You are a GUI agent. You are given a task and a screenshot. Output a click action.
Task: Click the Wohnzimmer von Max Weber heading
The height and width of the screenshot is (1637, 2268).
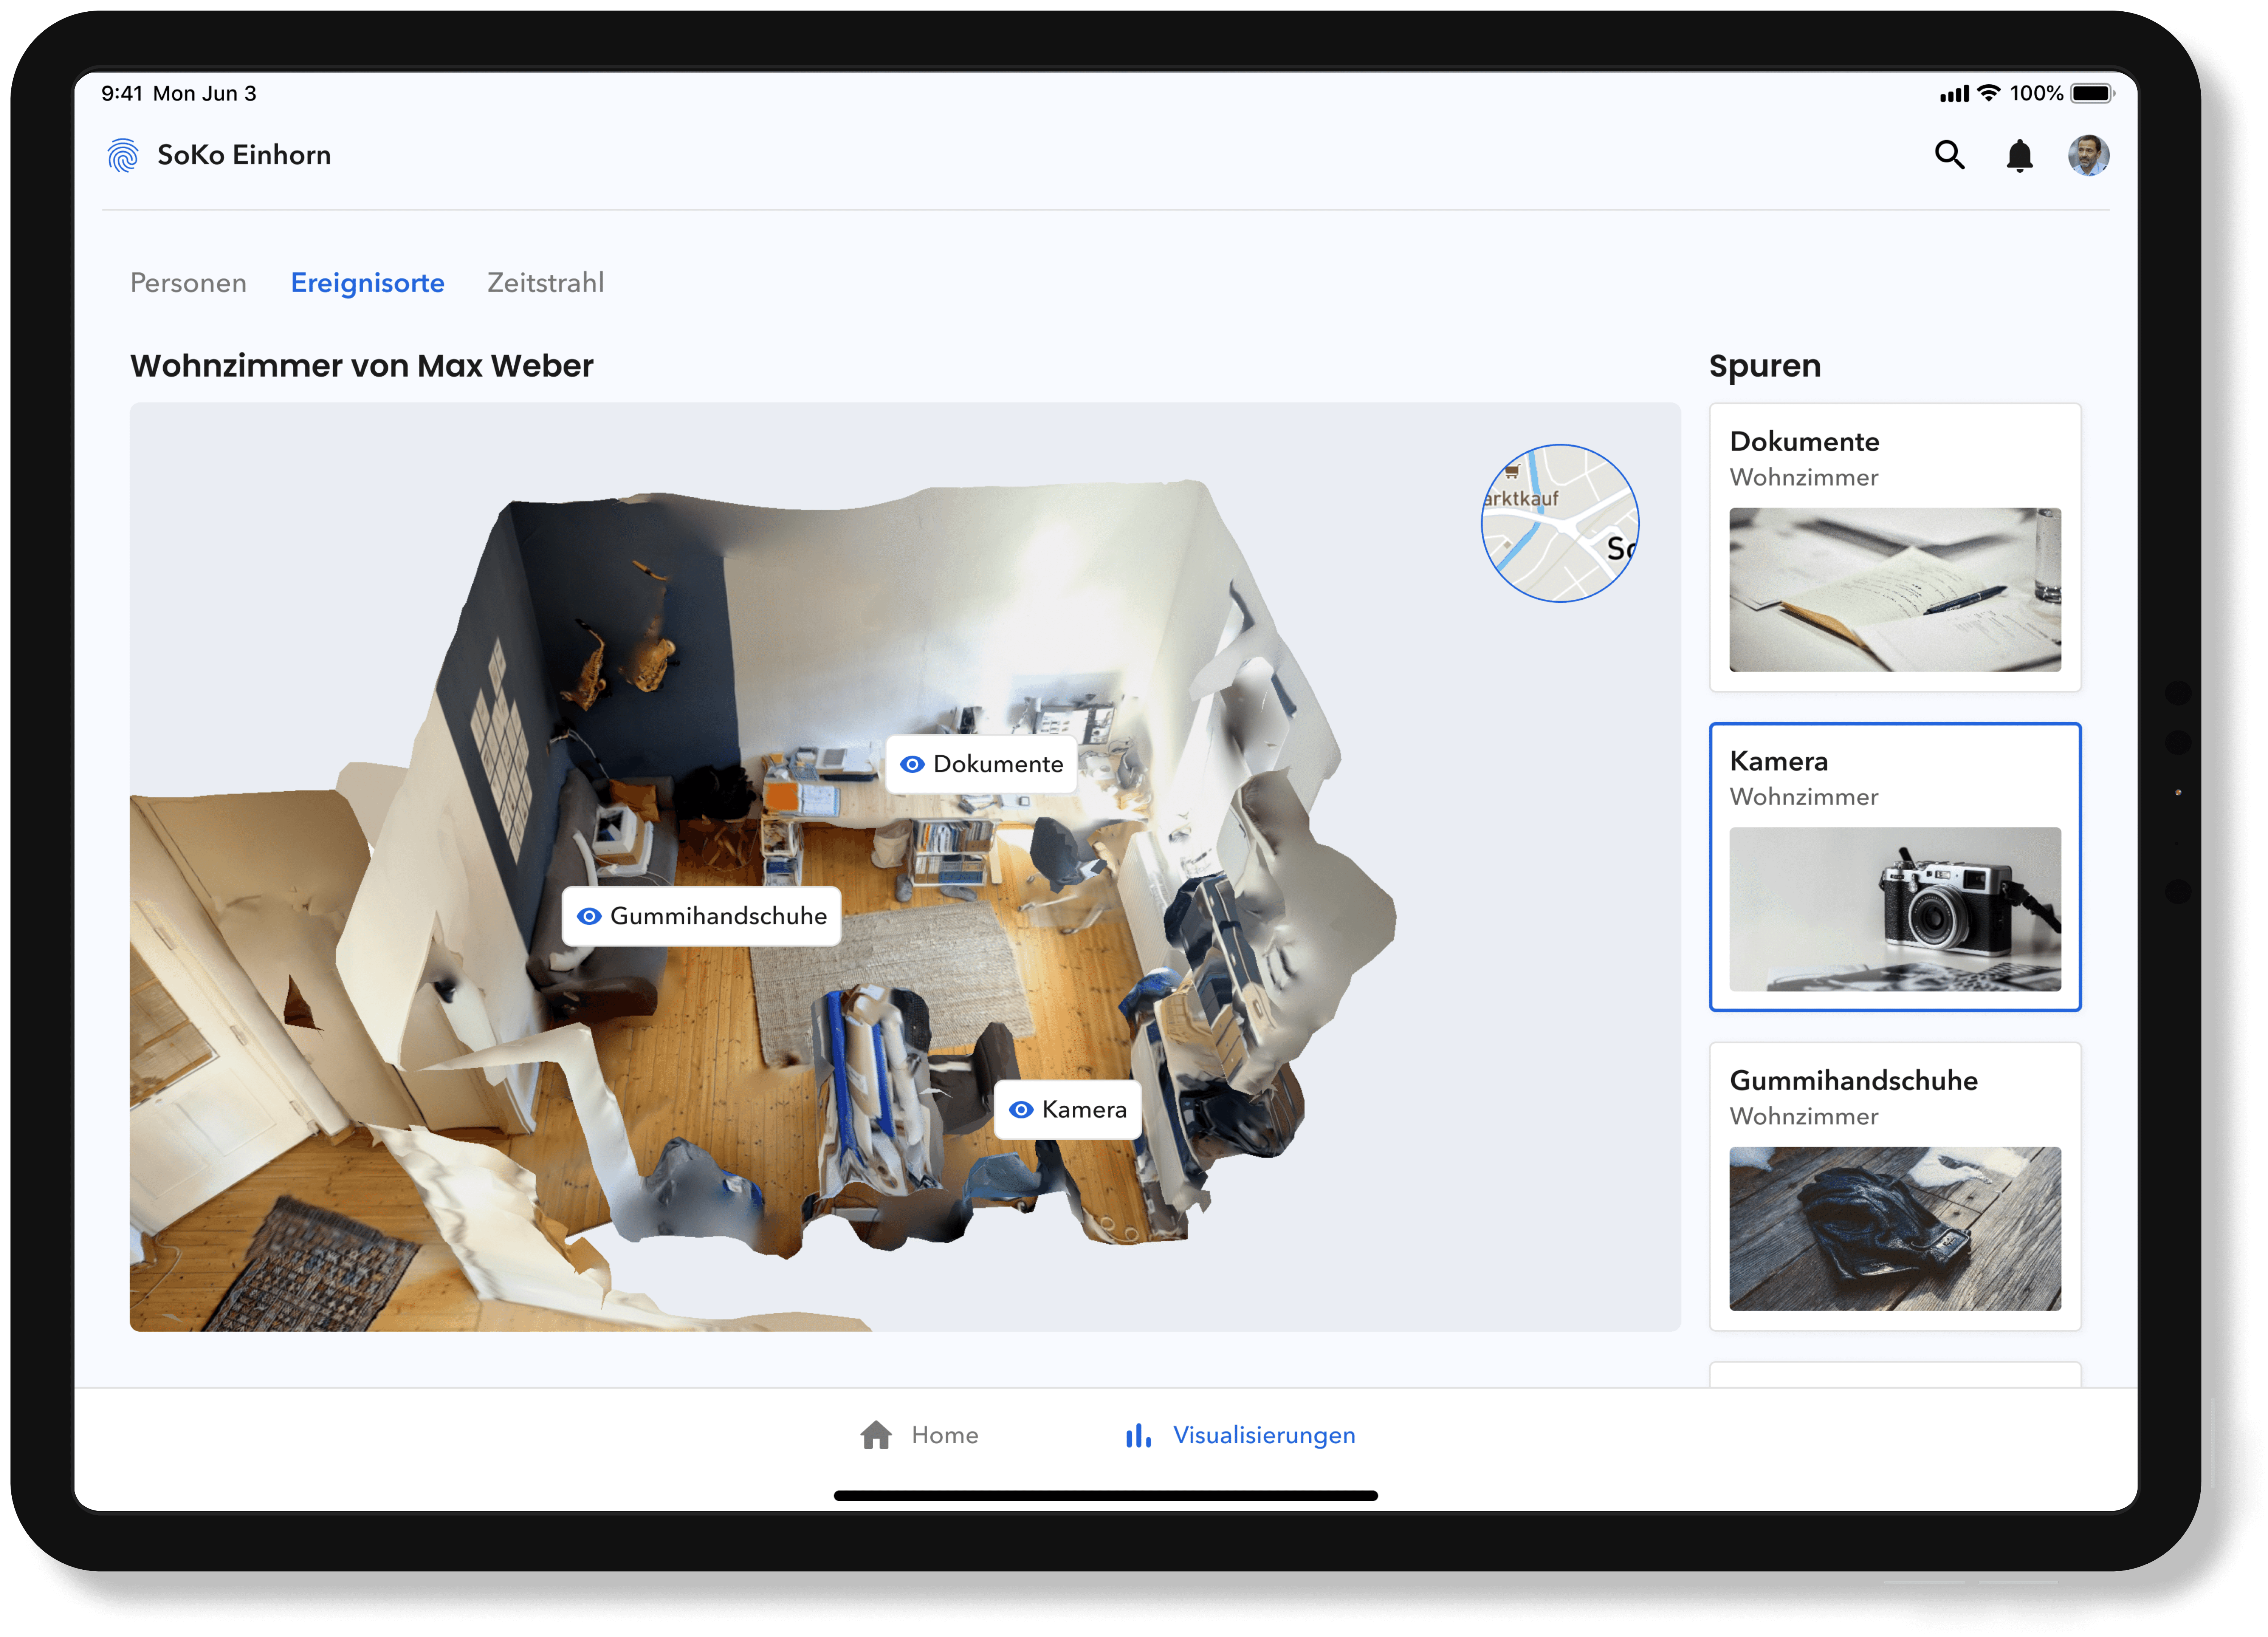pos(362,366)
